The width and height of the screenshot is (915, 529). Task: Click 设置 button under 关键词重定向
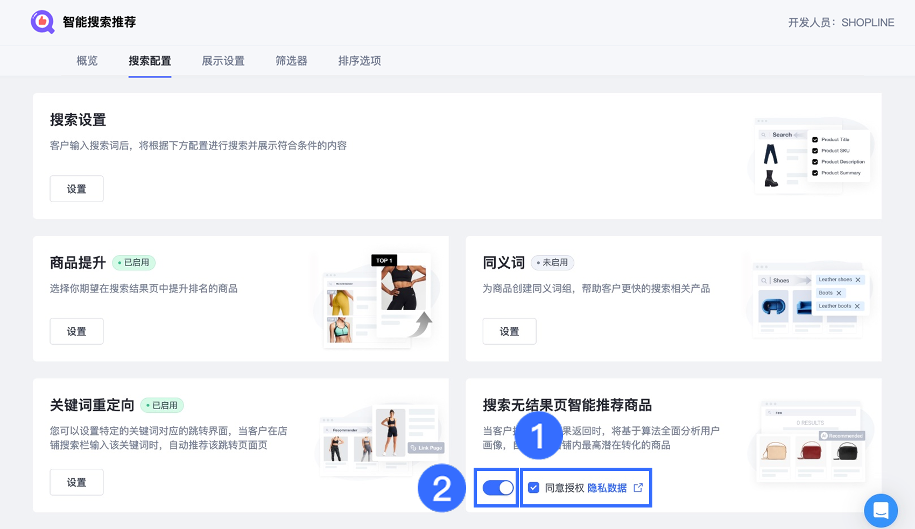(76, 482)
